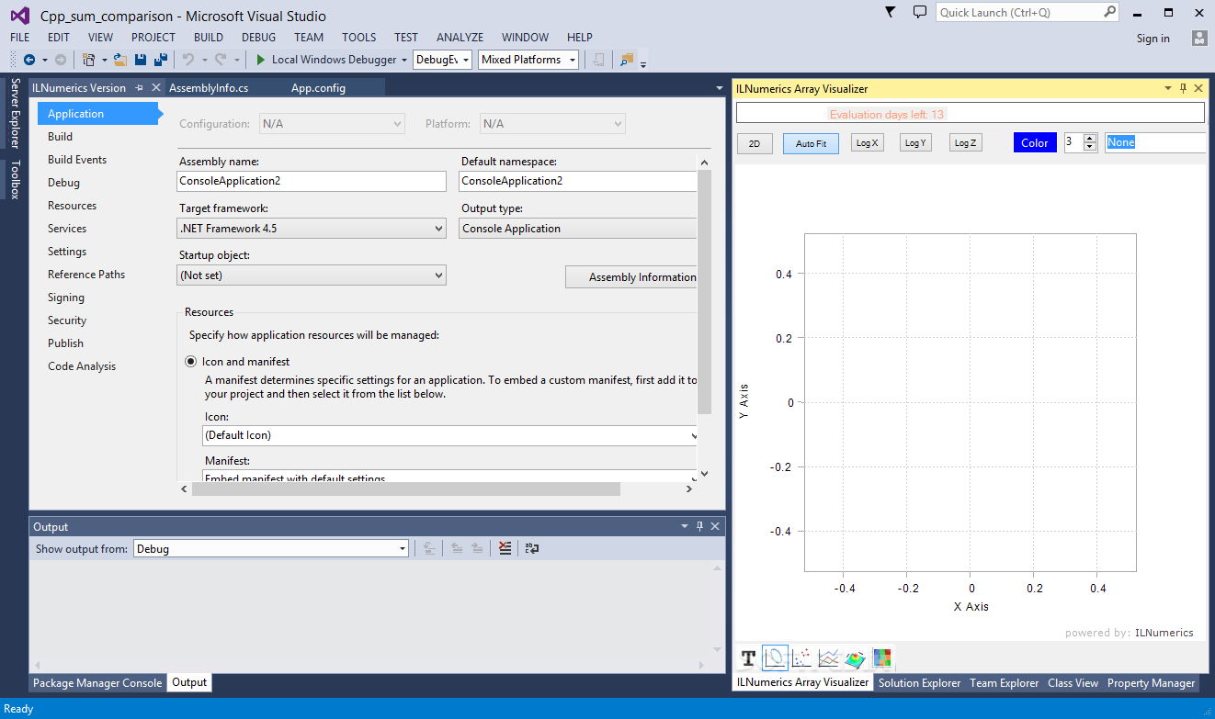Open the Startup object dropdown
1215x719 pixels.
tap(312, 275)
